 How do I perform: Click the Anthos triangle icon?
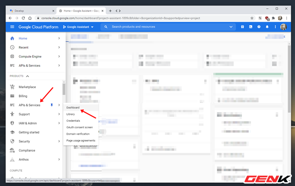(12, 160)
